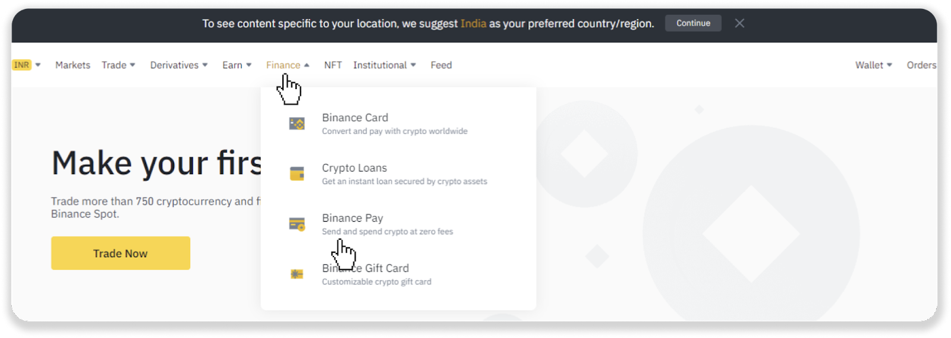Screen dimensions: 951x338
Task: Select the Crypto Loans menu entry
Action: point(398,174)
